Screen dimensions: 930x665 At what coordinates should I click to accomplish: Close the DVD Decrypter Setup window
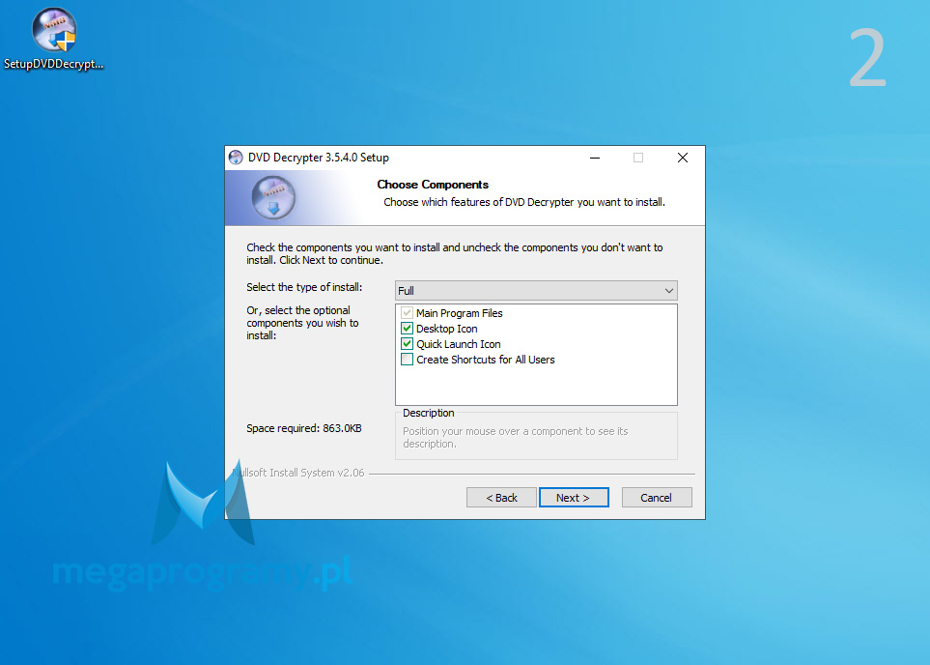tap(683, 158)
